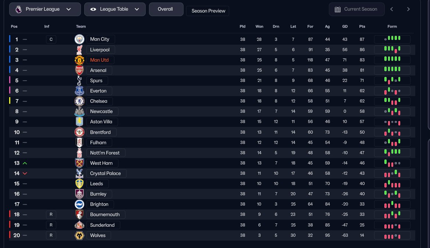Open the Premier League competition dropdown
Screen dimensions: 430x248
45,10
